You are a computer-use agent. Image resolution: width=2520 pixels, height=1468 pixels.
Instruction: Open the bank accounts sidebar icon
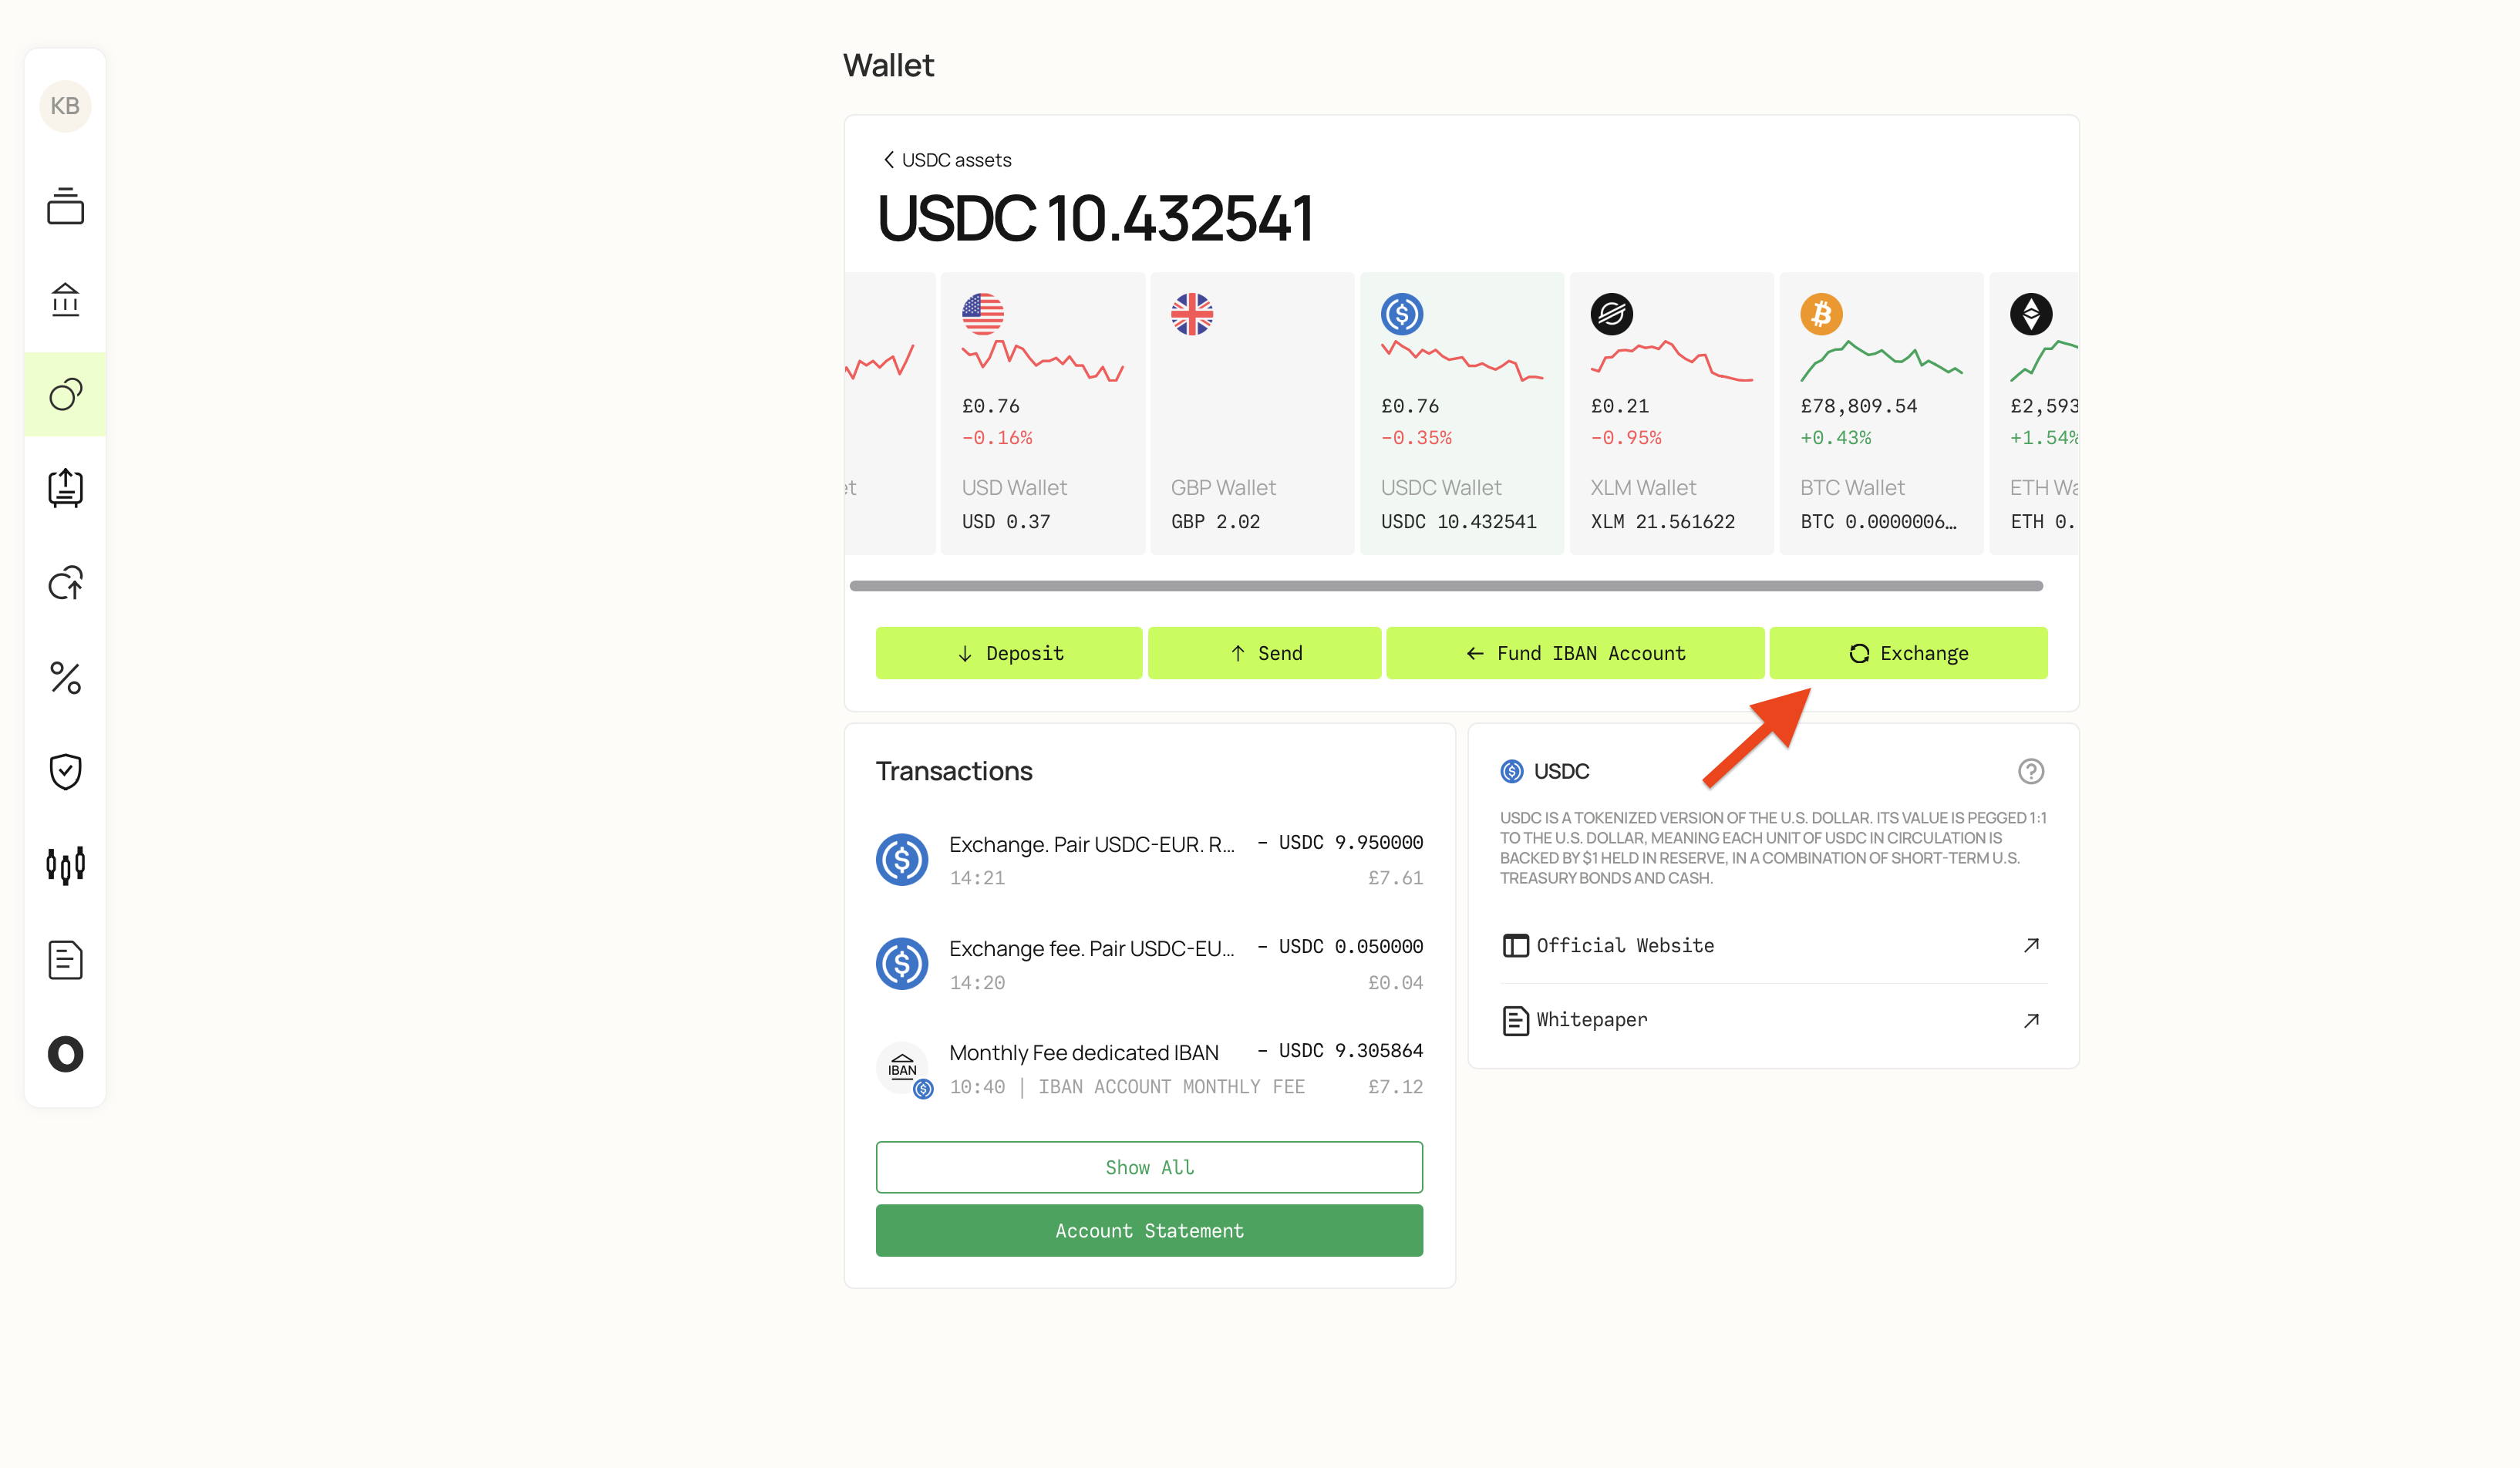(65, 299)
